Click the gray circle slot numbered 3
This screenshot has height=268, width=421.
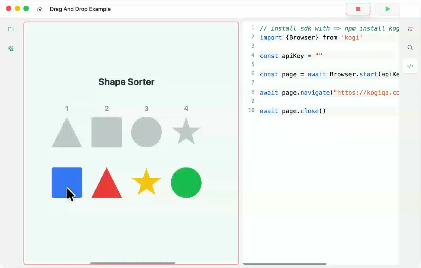[146, 132]
